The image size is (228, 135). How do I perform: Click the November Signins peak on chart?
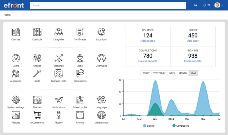coord(155,81)
